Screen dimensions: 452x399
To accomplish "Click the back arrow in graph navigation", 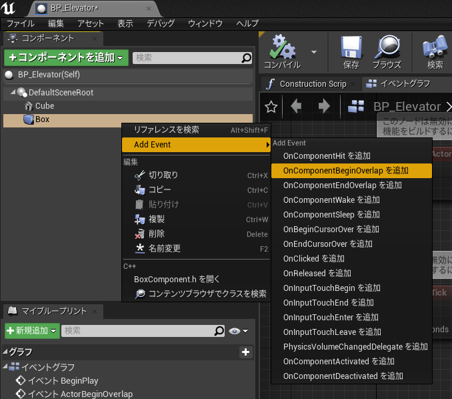I will (x=296, y=106).
